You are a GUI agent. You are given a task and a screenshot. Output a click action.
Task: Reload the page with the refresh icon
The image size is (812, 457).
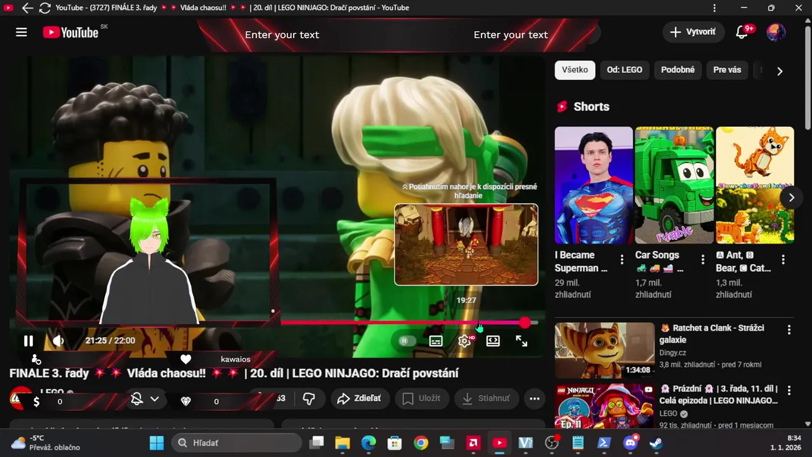tap(44, 8)
